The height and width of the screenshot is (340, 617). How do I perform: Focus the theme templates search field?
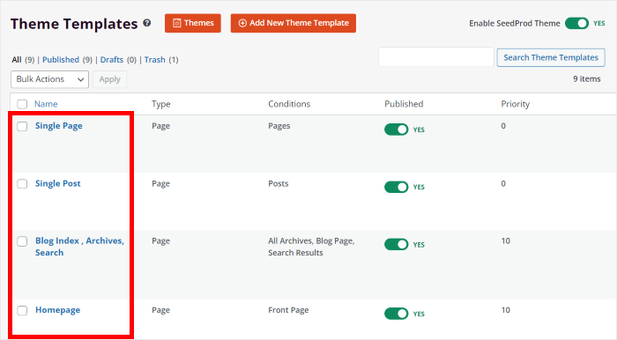click(436, 57)
